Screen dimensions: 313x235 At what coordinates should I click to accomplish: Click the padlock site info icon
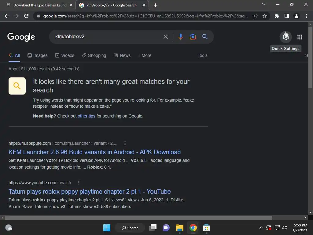(39, 16)
